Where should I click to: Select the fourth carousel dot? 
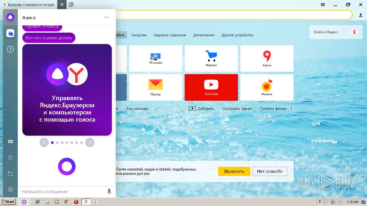67,142
